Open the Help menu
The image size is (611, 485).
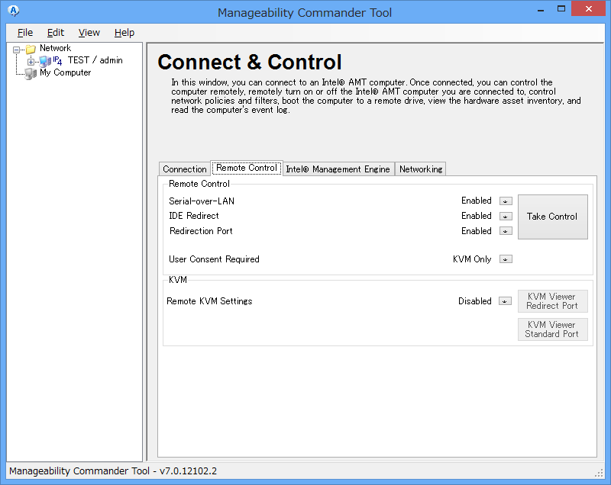pos(124,33)
